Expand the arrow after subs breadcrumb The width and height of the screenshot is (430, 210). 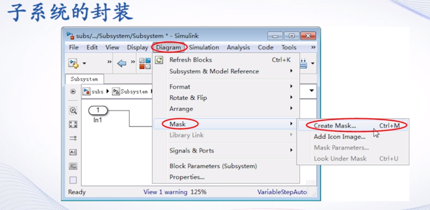click(x=108, y=91)
